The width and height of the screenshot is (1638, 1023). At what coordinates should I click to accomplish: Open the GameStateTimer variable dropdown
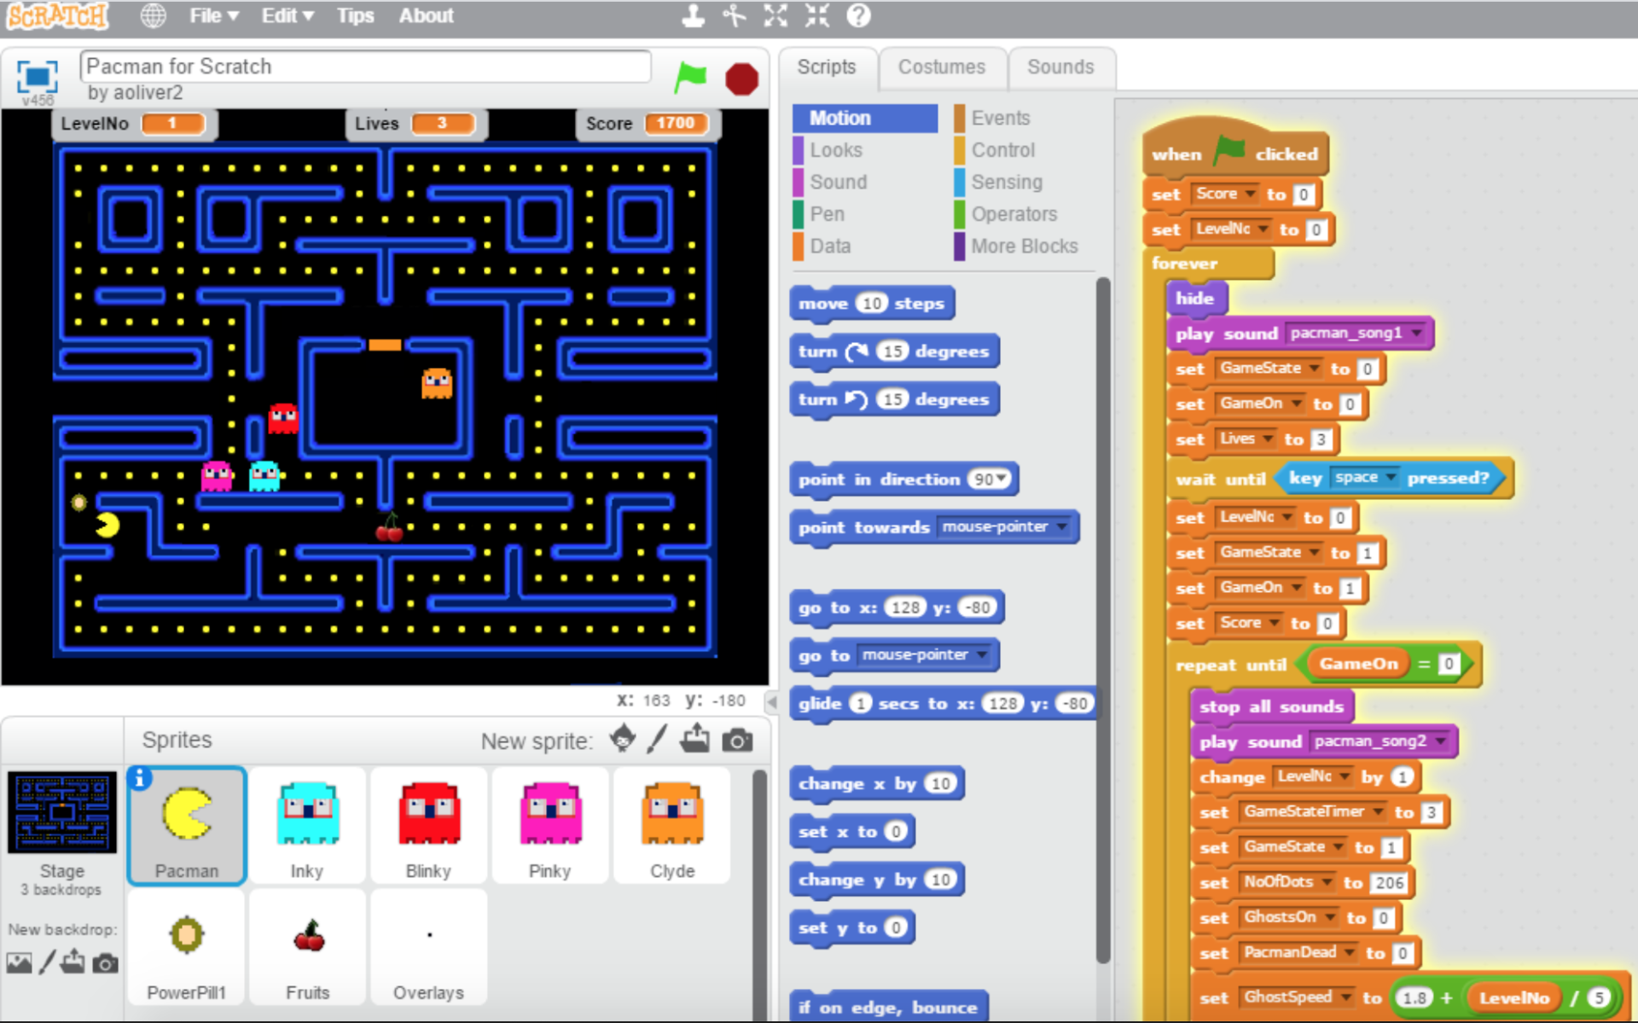(x=1378, y=811)
